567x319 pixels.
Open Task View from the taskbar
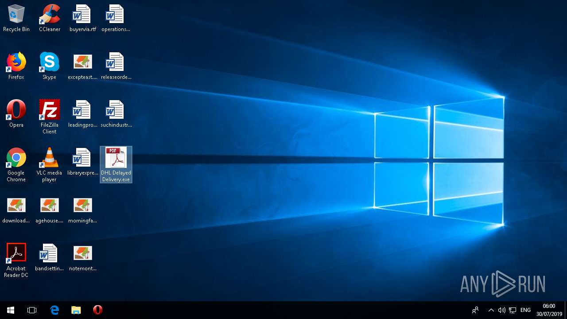pyautogui.click(x=32, y=310)
